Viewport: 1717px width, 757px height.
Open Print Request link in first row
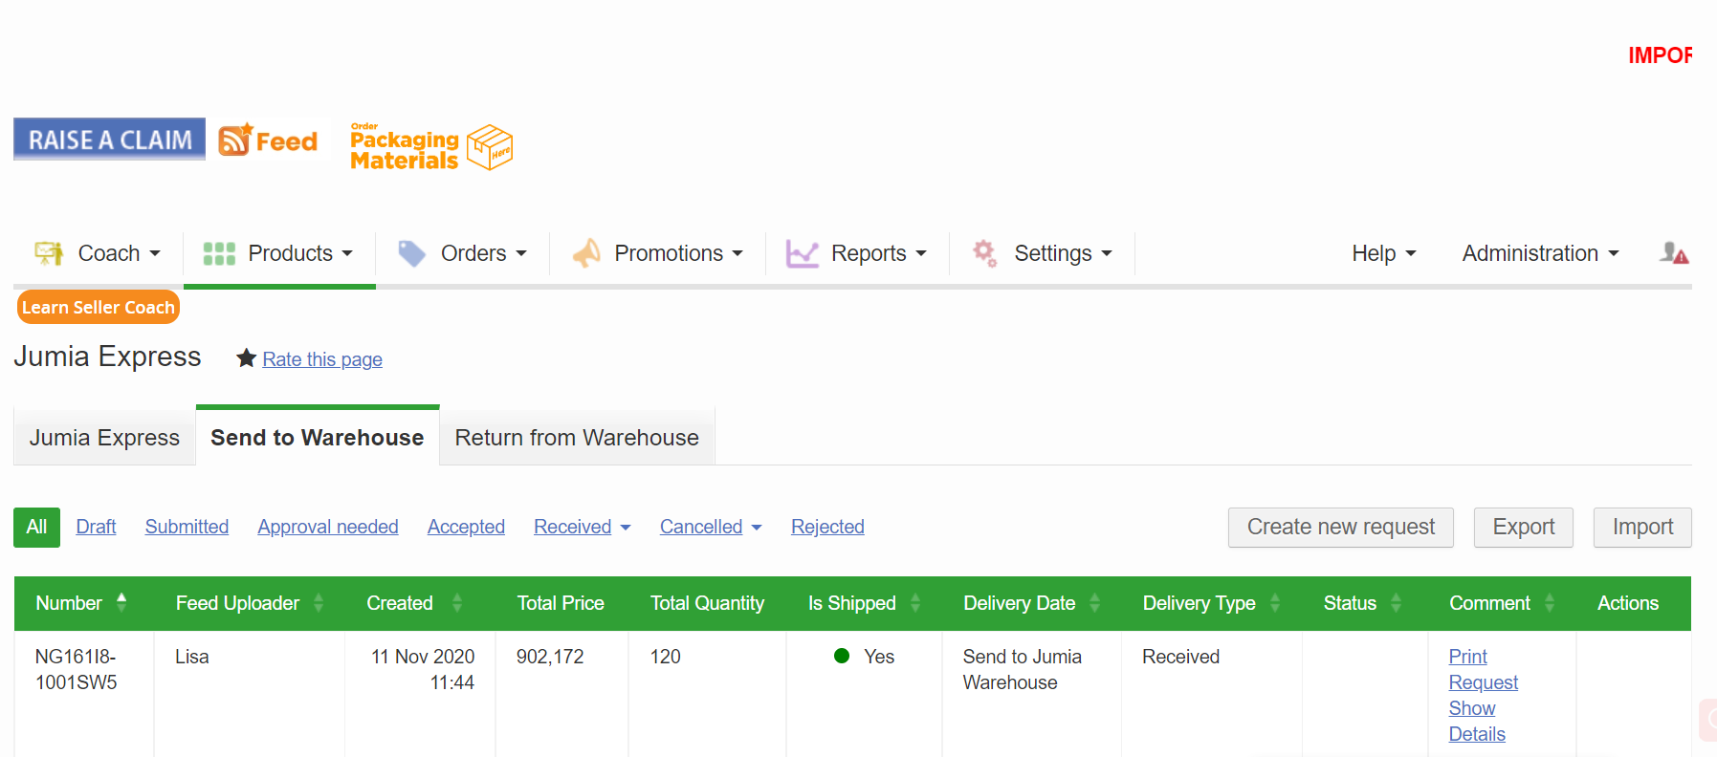[1482, 669]
